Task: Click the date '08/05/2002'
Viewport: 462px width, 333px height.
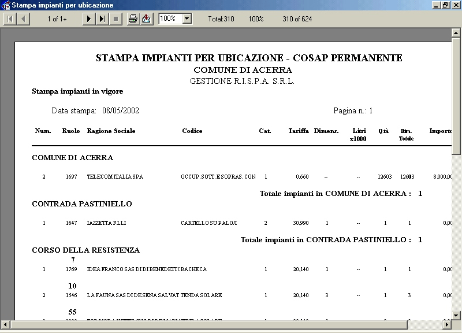Action: (121, 110)
